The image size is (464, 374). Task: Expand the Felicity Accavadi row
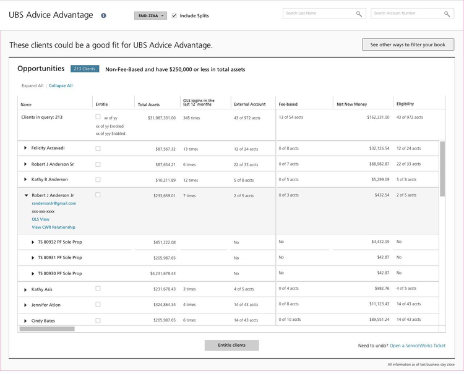point(25,148)
